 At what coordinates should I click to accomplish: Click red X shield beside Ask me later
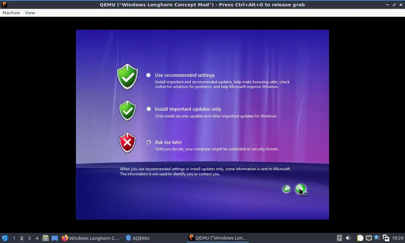[128, 143]
